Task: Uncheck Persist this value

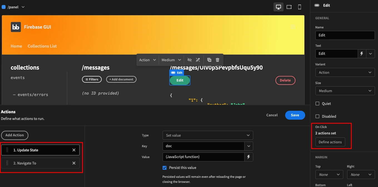Action: coord(165,168)
